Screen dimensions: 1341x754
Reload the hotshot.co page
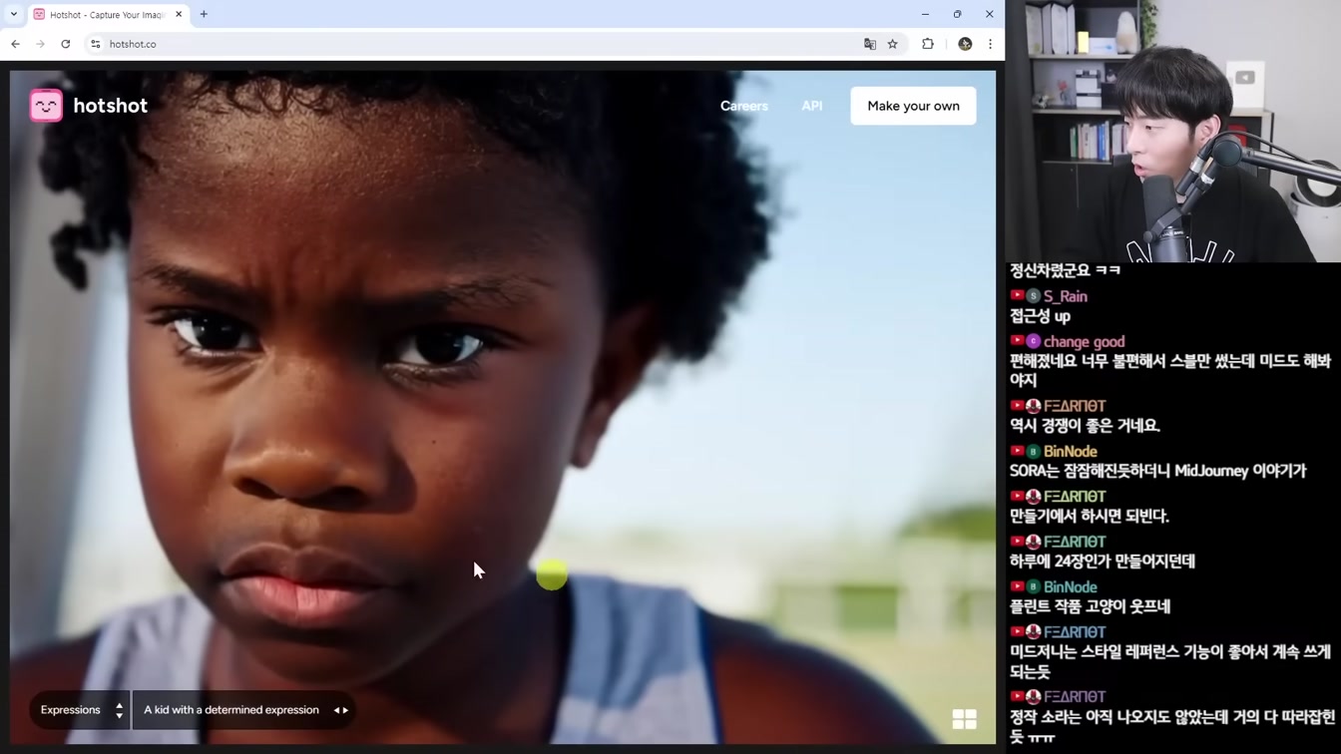click(66, 44)
